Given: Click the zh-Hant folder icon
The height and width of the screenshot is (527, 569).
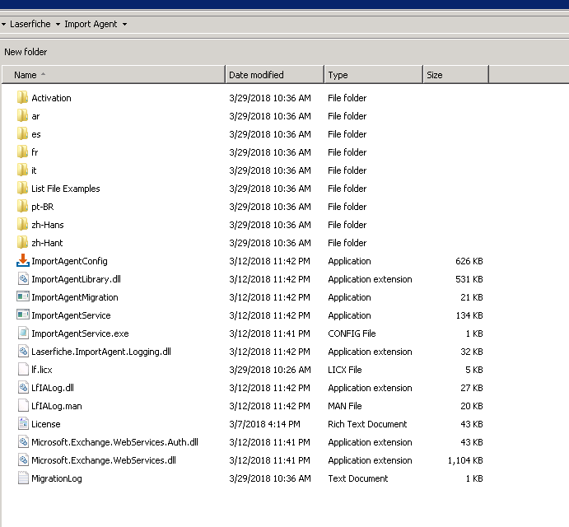Looking at the screenshot, I should pos(22,243).
